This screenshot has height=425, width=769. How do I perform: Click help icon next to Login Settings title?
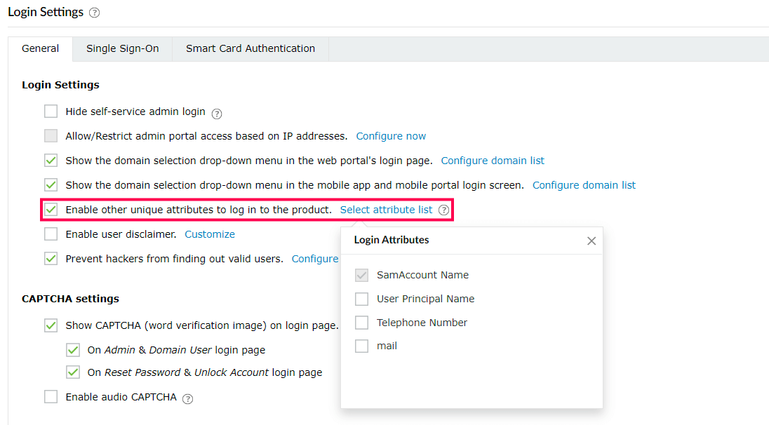click(x=94, y=13)
